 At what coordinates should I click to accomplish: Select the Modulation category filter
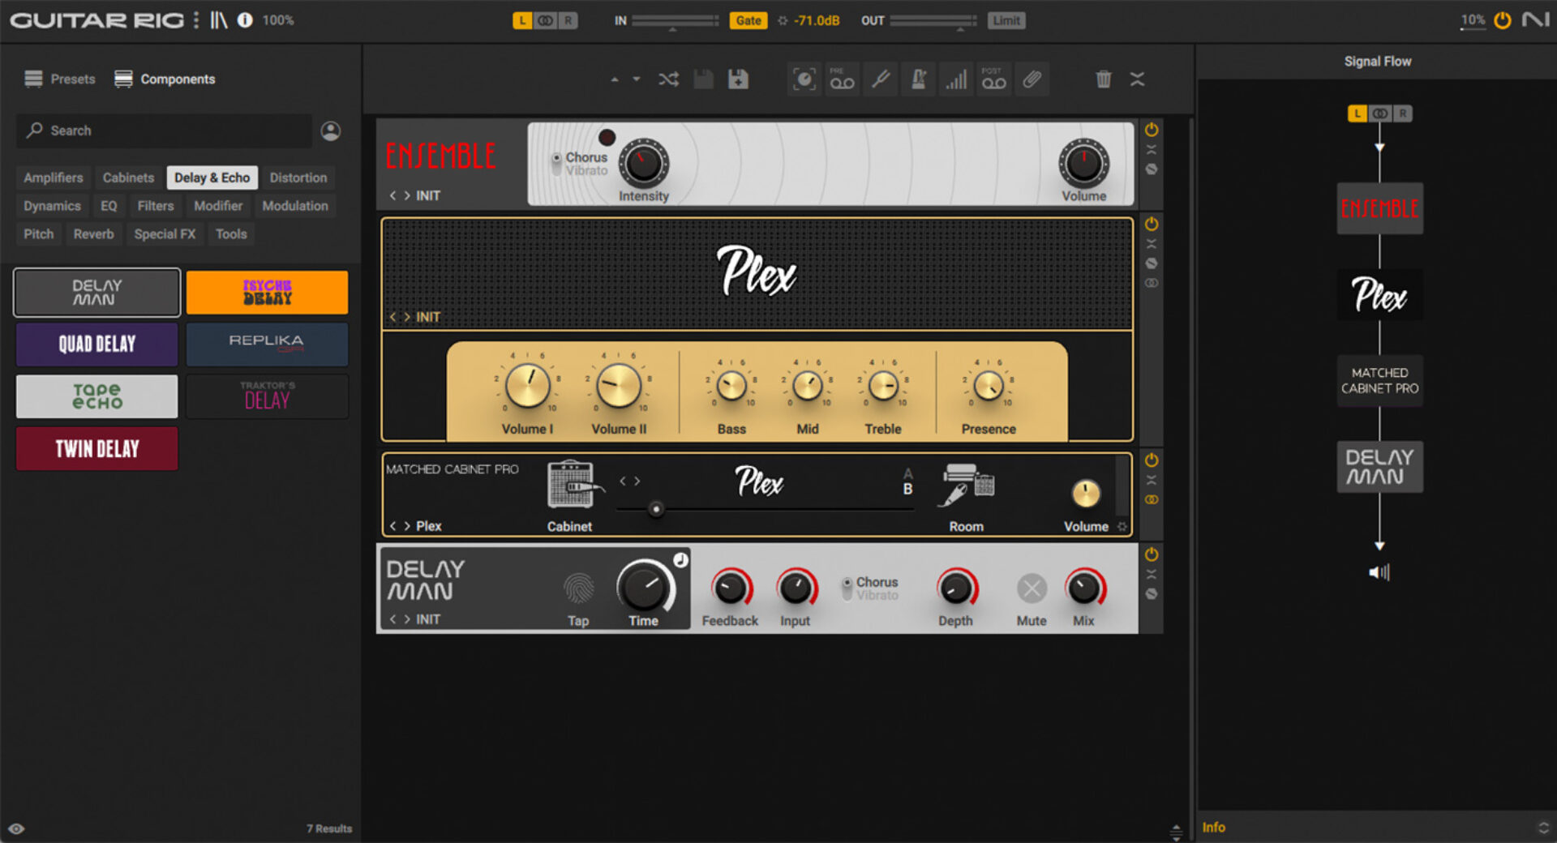pyautogui.click(x=295, y=206)
